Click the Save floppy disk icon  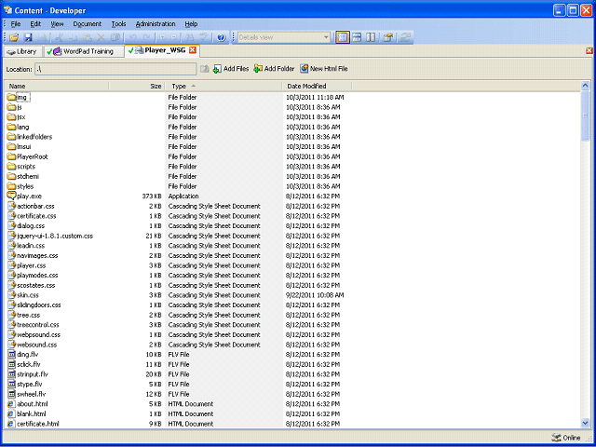(28, 37)
